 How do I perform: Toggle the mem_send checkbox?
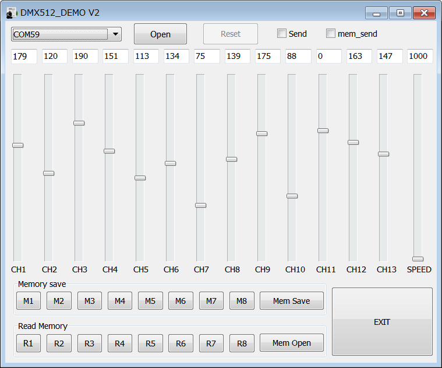[331, 34]
